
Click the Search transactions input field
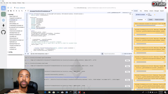click(112, 54)
